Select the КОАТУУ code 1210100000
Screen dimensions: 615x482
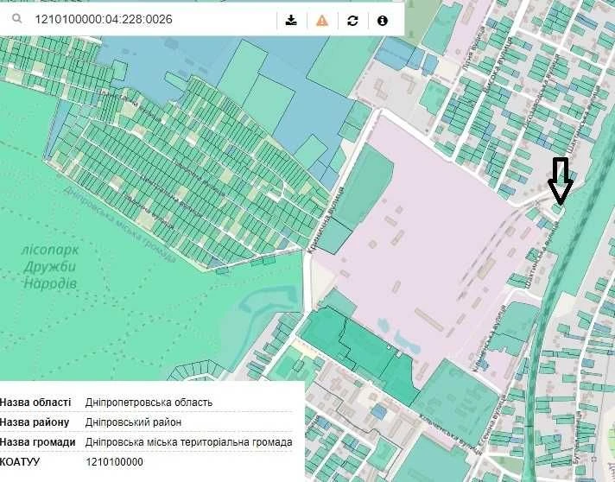pos(115,462)
